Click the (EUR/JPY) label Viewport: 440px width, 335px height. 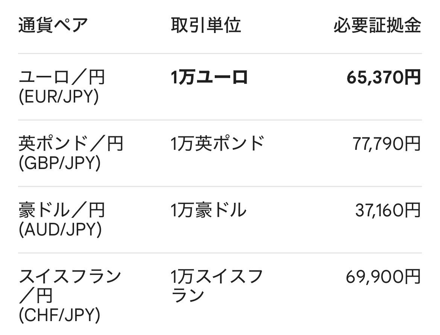pos(59,97)
